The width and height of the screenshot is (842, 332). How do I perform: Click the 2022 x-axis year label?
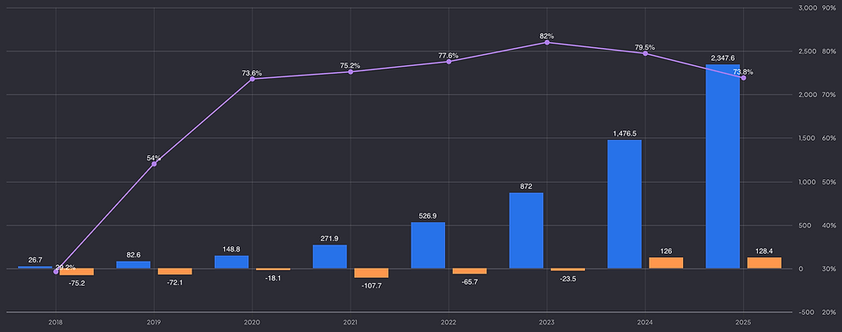coord(448,323)
